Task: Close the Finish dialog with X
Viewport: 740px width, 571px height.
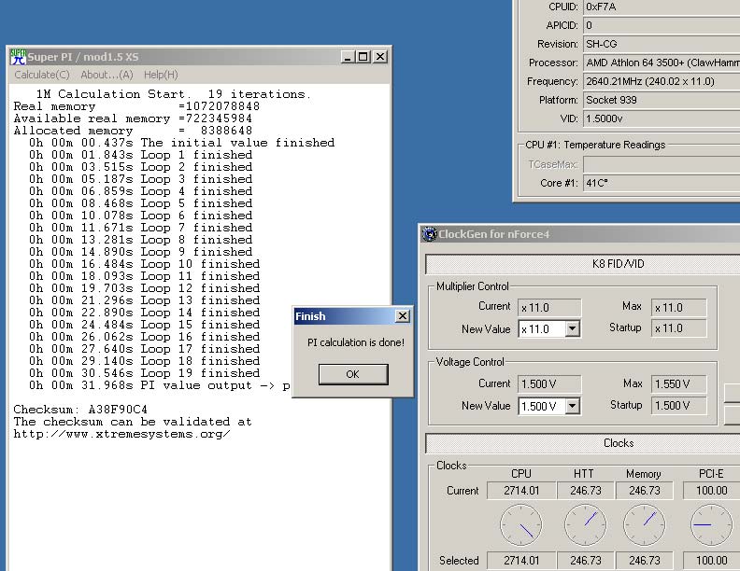Action: pos(402,316)
